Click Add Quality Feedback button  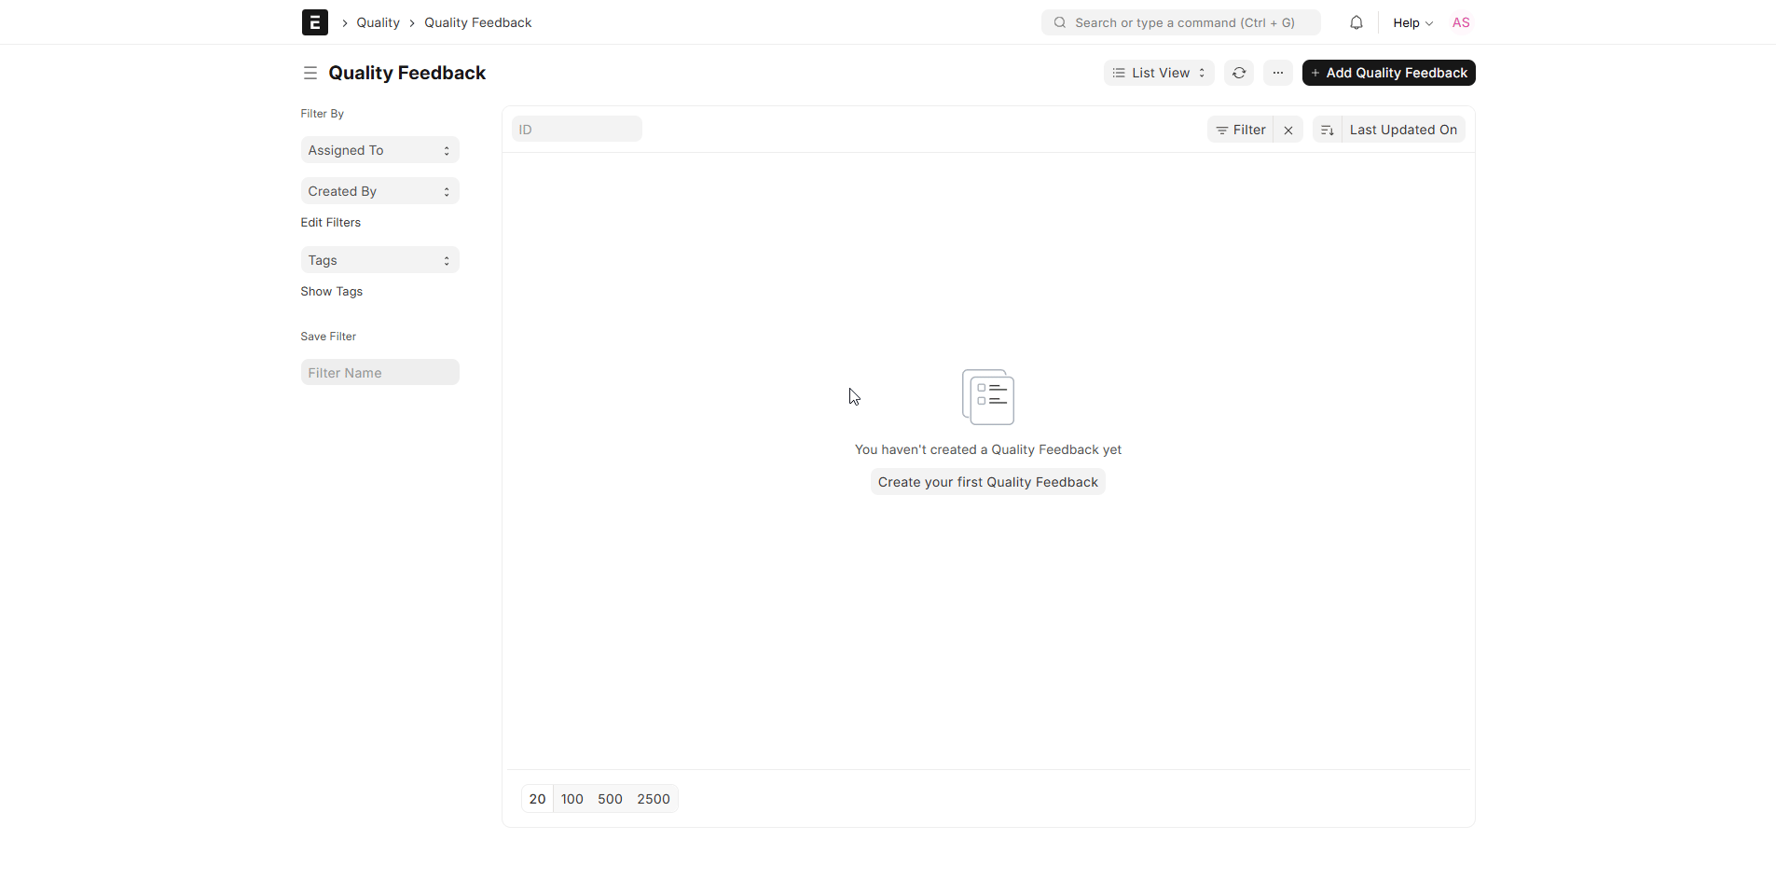[1387, 73]
